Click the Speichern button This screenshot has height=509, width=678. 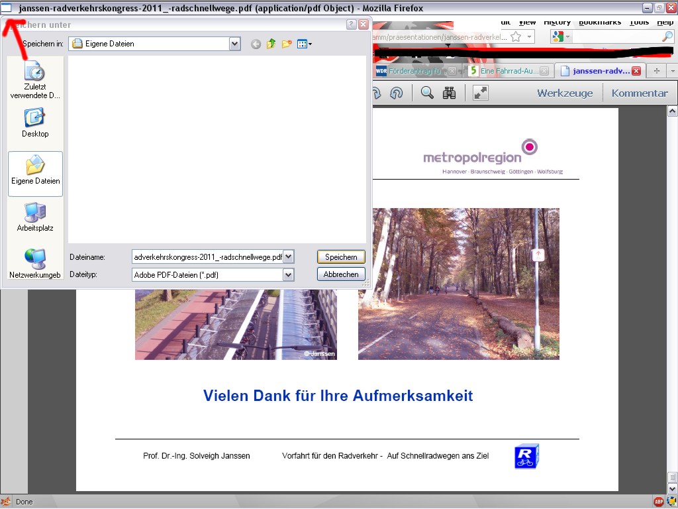click(x=341, y=256)
